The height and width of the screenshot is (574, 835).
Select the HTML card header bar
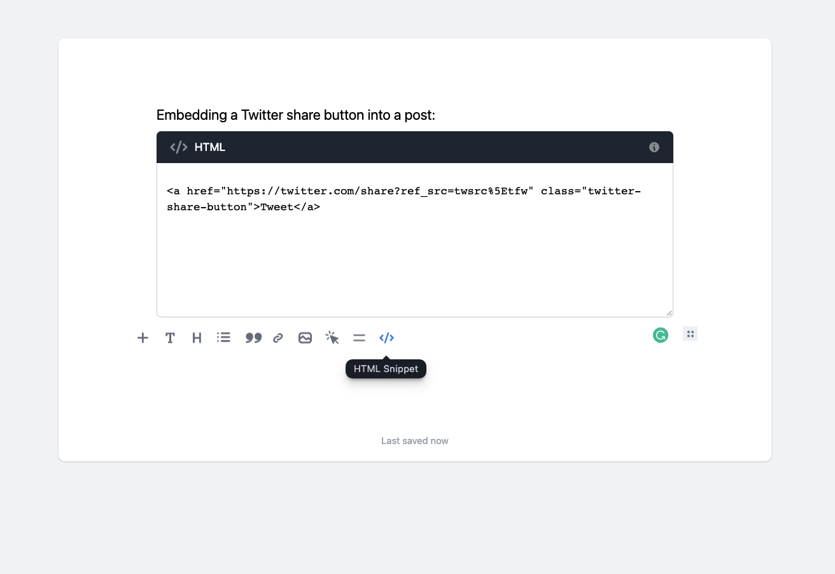(414, 147)
